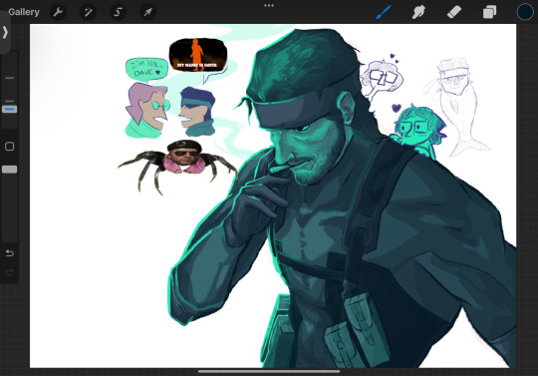
Task: Open the Adjustments magic wand menu
Action: (88, 12)
